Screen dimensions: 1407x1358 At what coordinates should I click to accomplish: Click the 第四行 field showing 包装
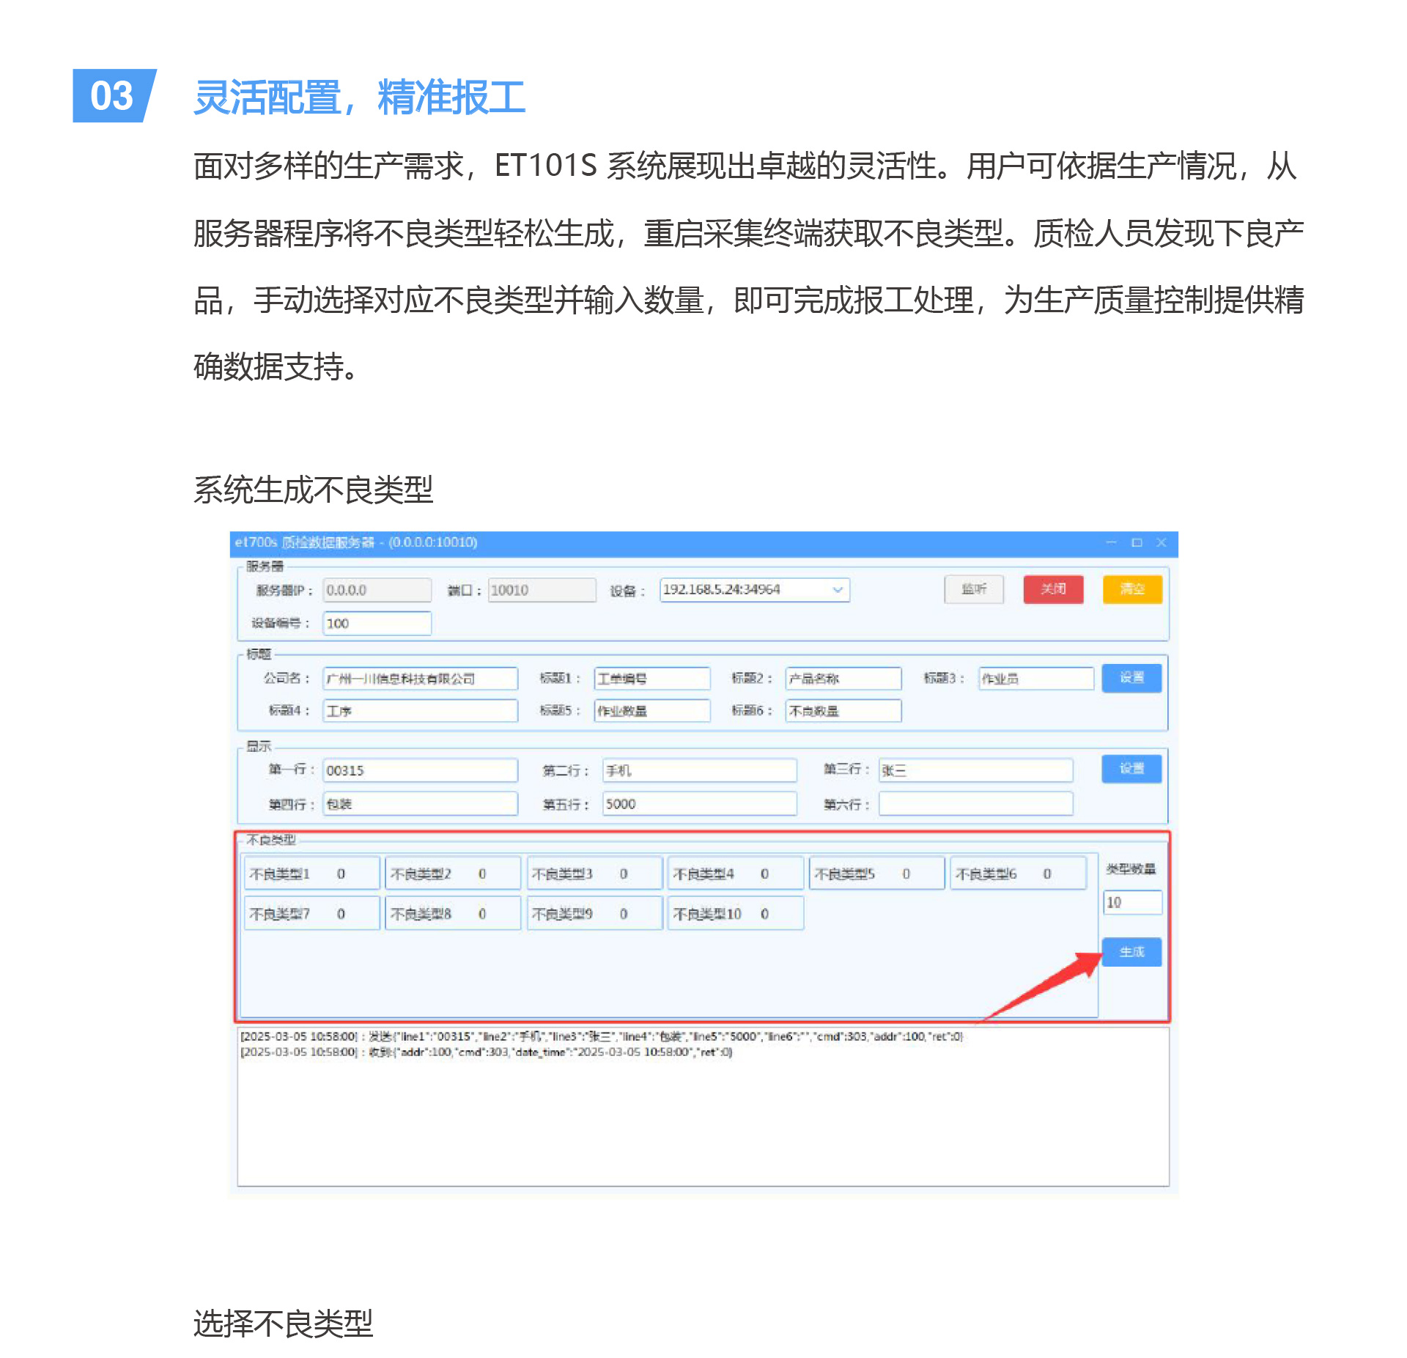(421, 804)
